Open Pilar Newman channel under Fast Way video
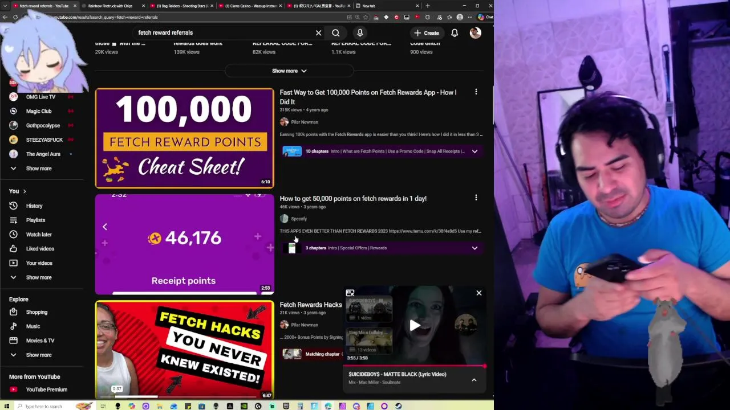This screenshot has width=730, height=410. (305, 122)
